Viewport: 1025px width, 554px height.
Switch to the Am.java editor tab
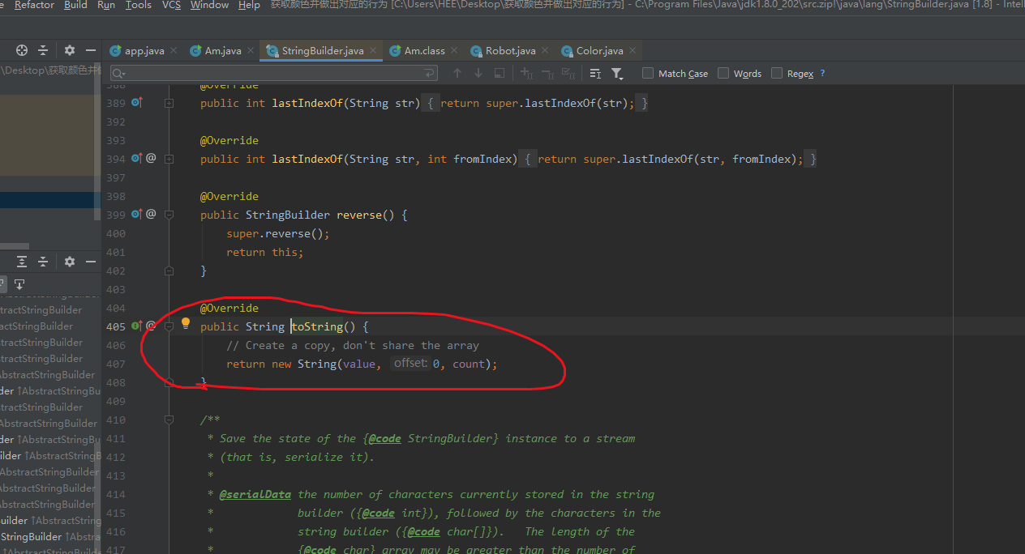point(223,50)
